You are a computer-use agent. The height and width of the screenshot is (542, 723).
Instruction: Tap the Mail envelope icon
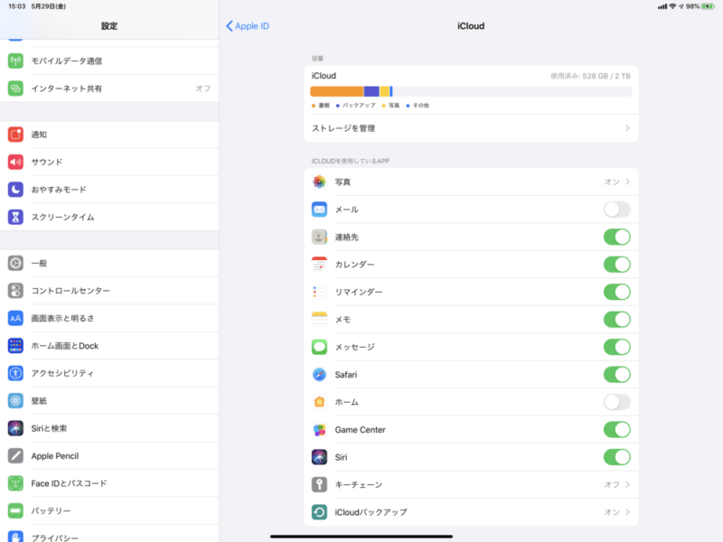click(320, 210)
